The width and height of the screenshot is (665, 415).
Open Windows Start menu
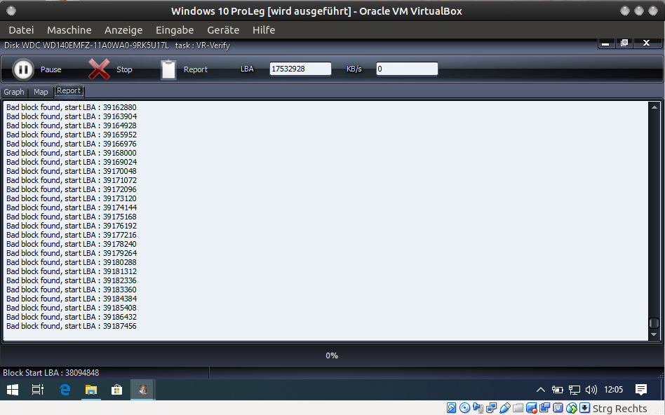click(x=13, y=390)
